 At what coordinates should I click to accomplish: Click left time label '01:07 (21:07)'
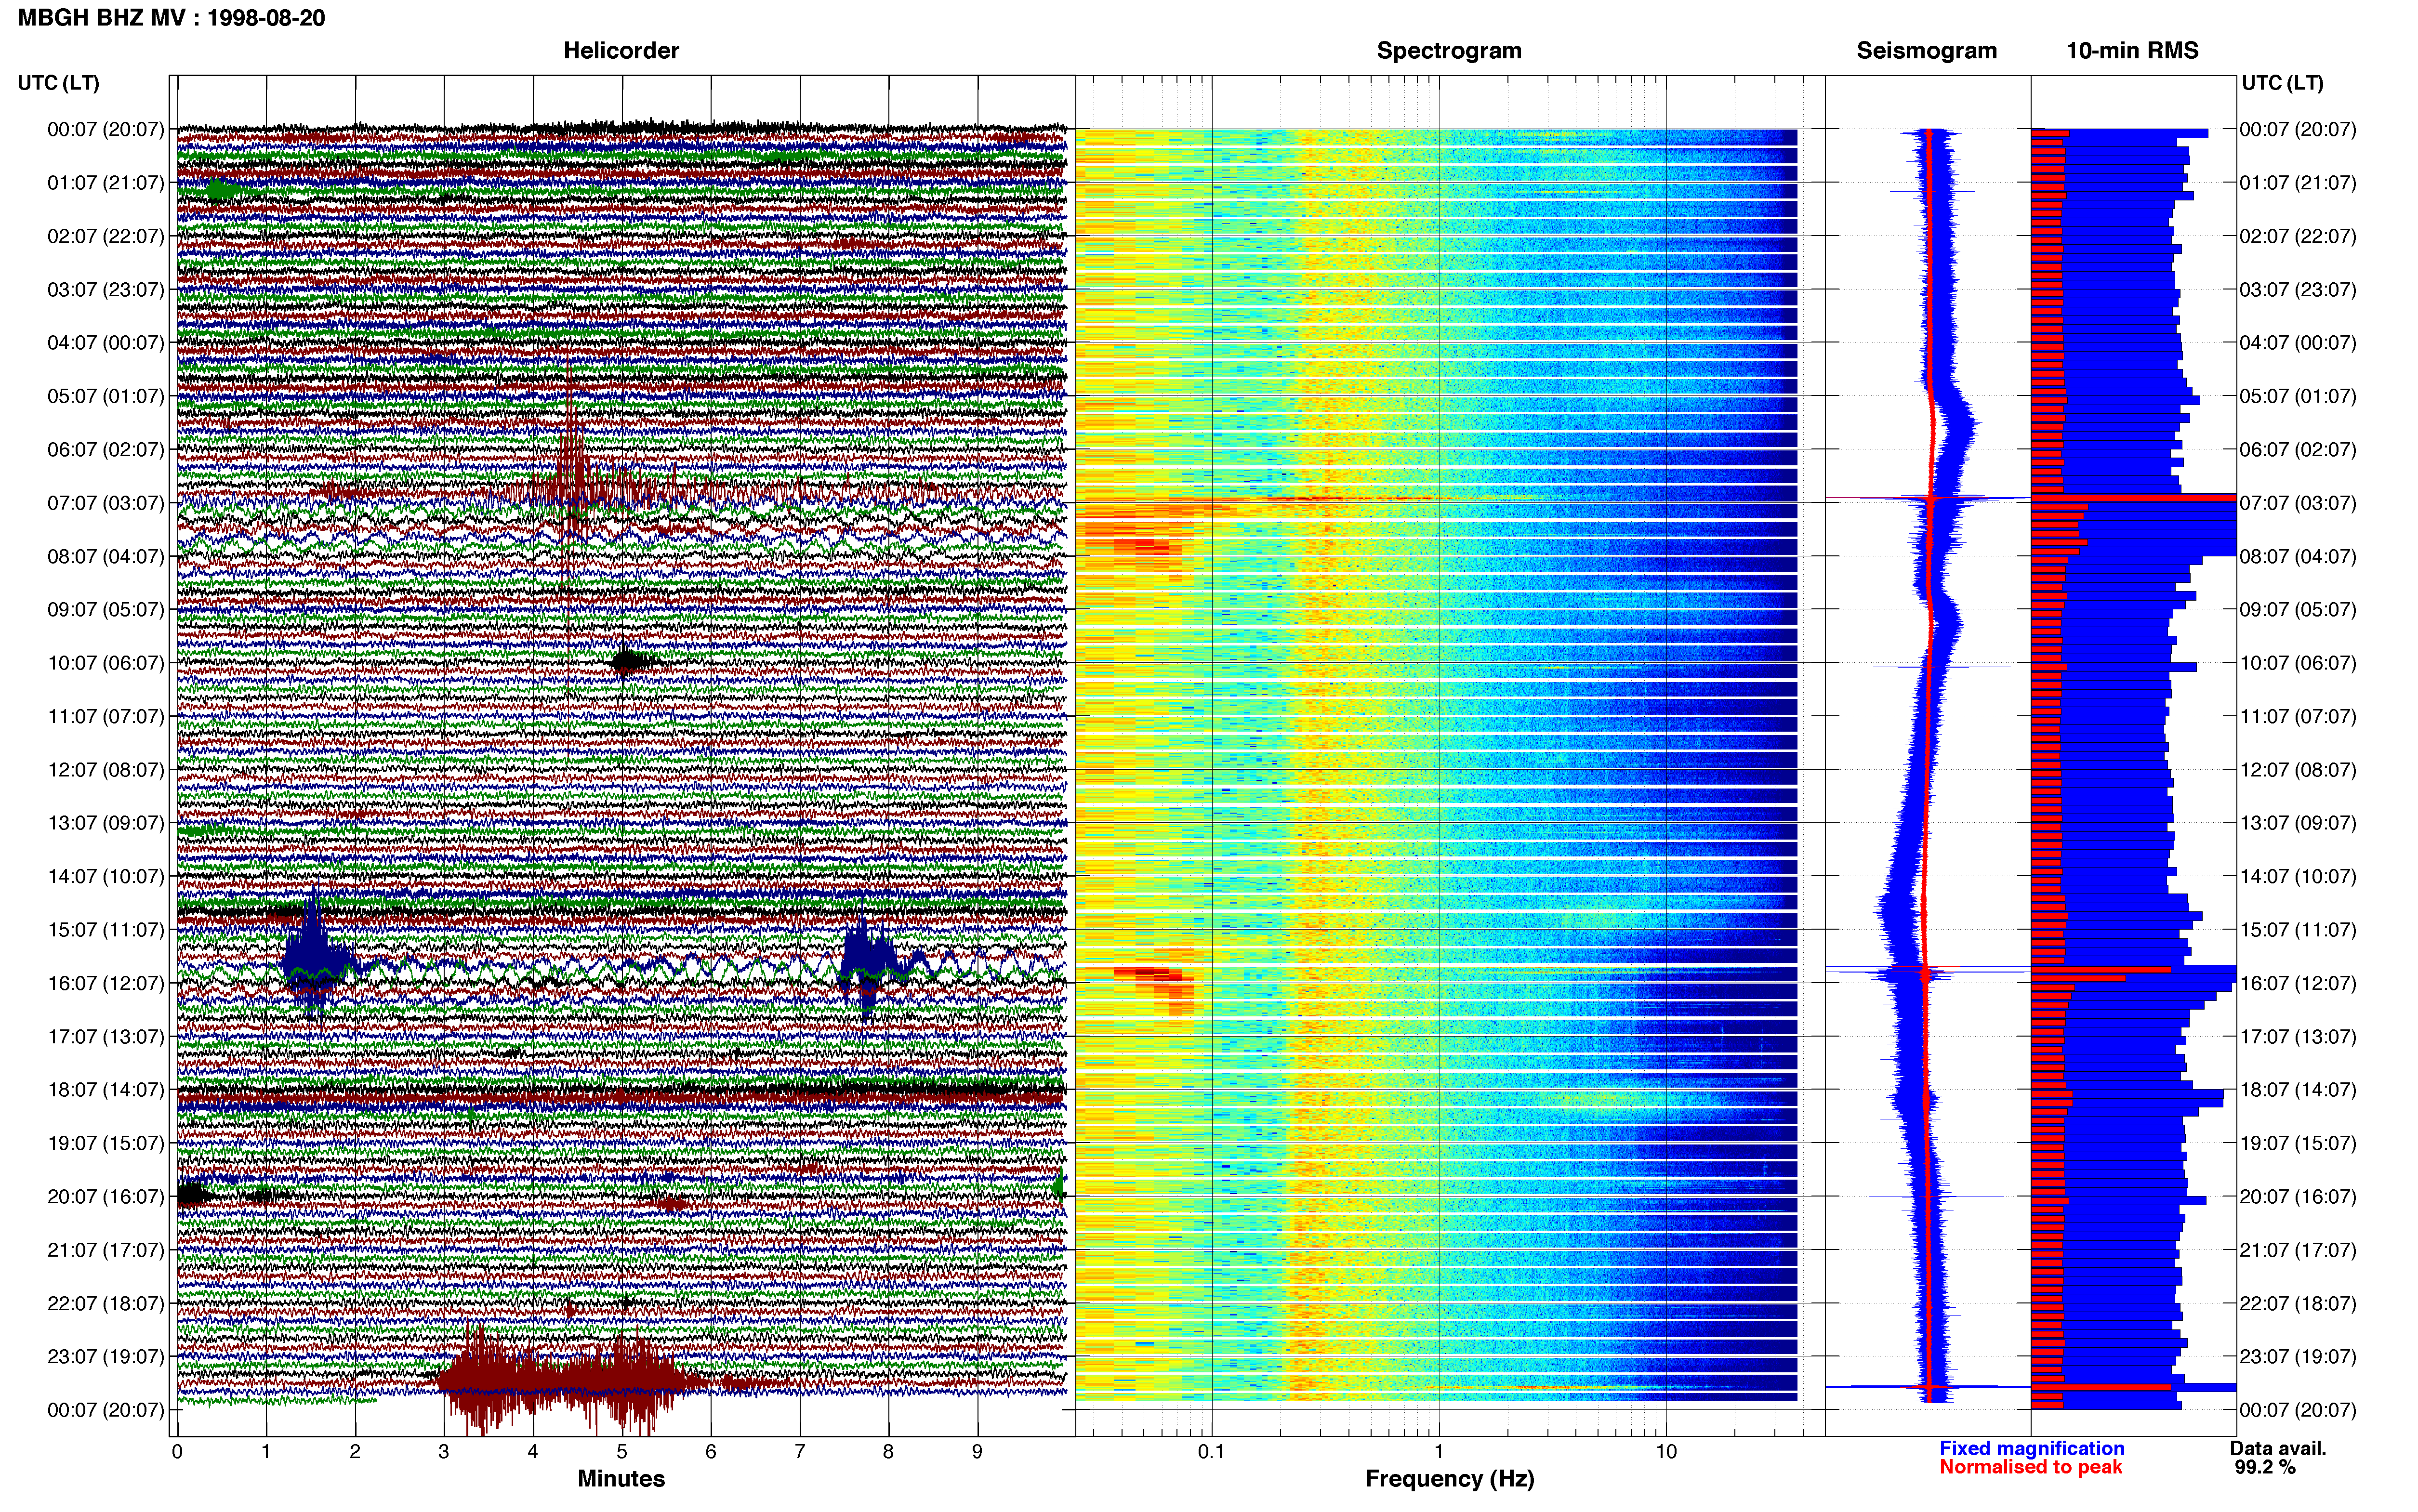pos(106,183)
